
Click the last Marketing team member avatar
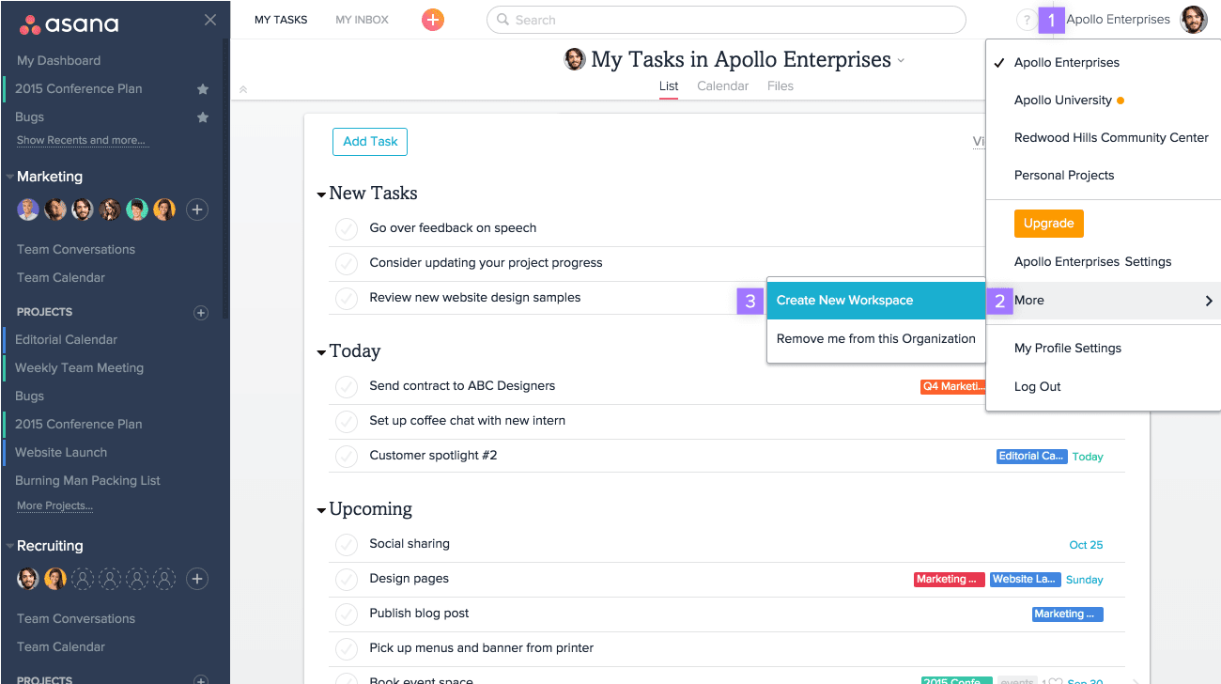(x=164, y=210)
